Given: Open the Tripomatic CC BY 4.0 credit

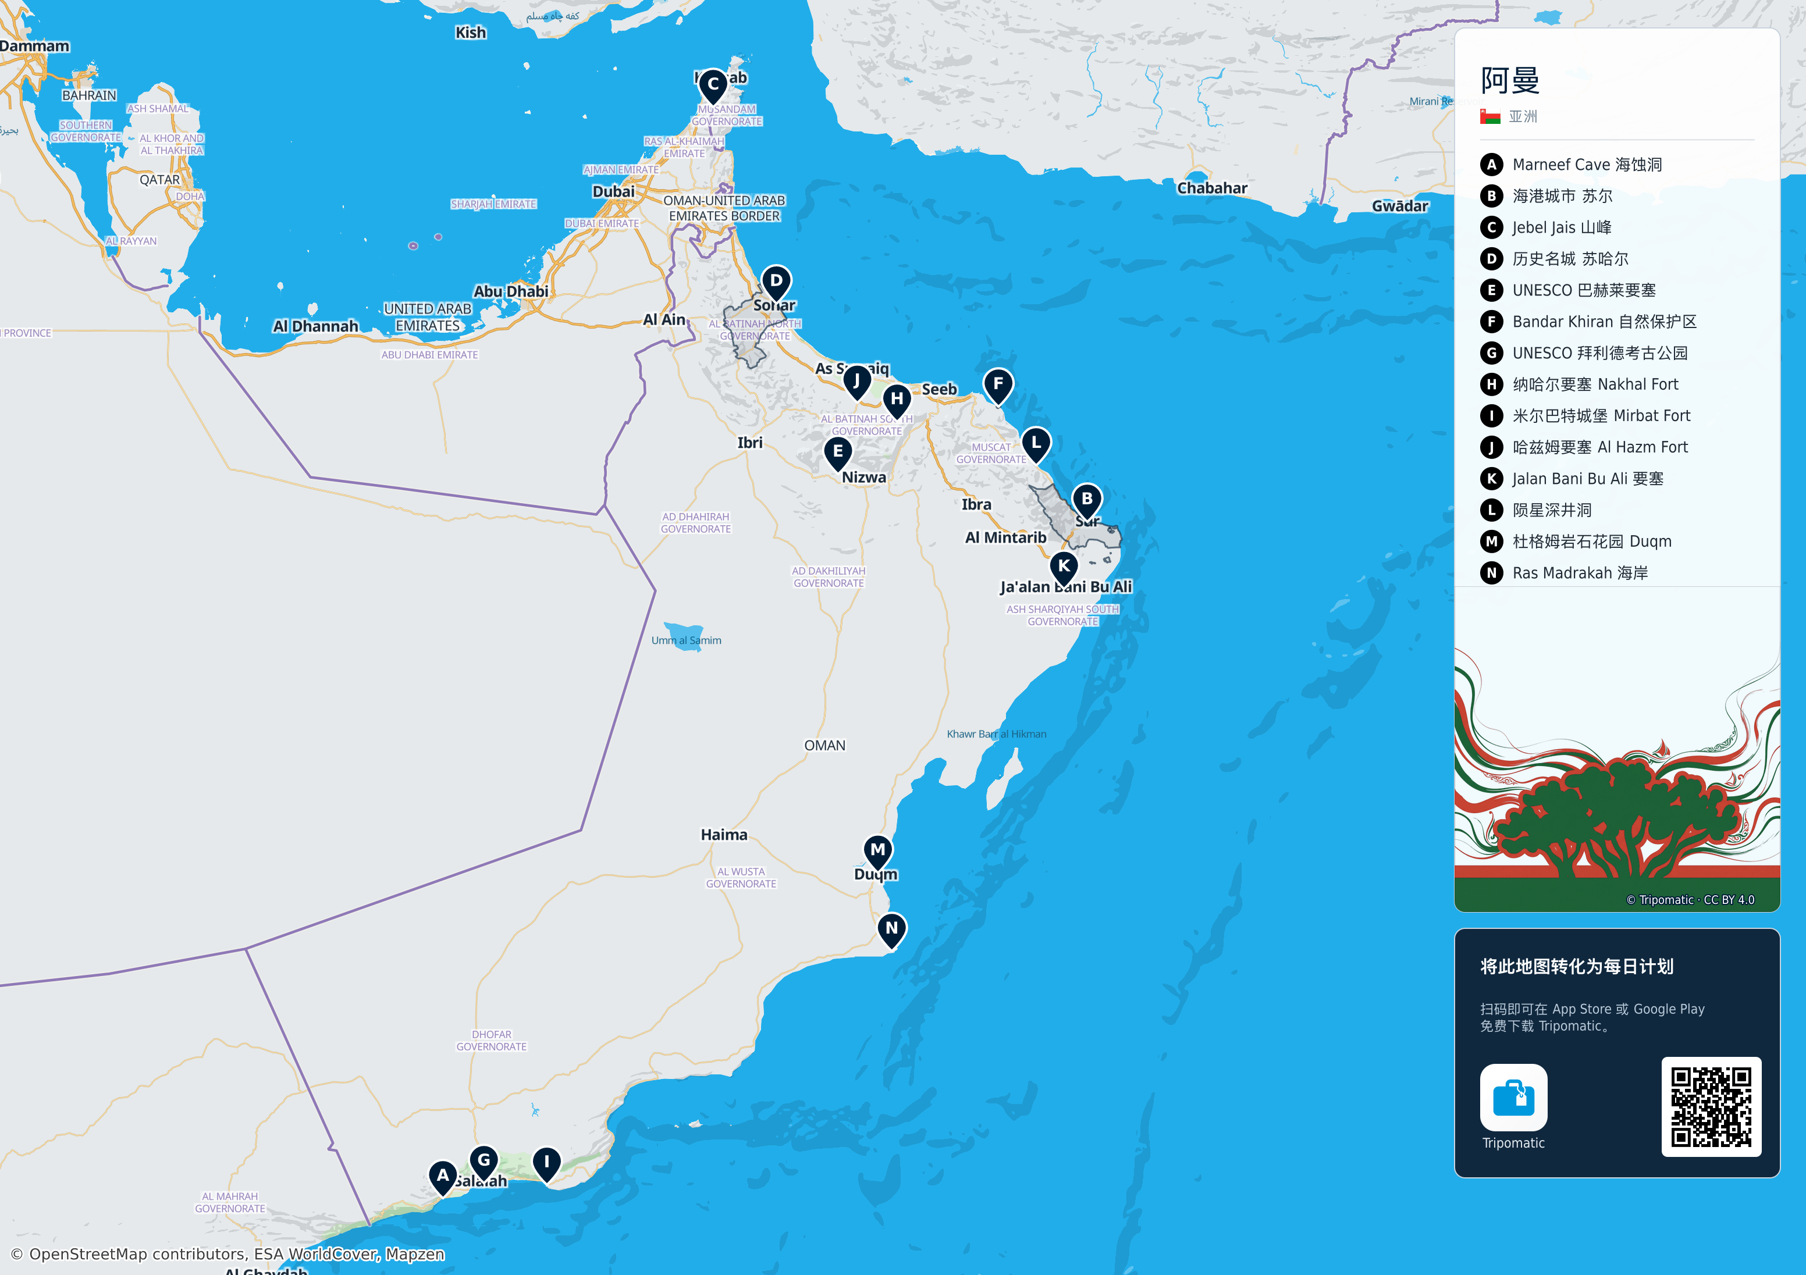Looking at the screenshot, I should [x=1690, y=900].
